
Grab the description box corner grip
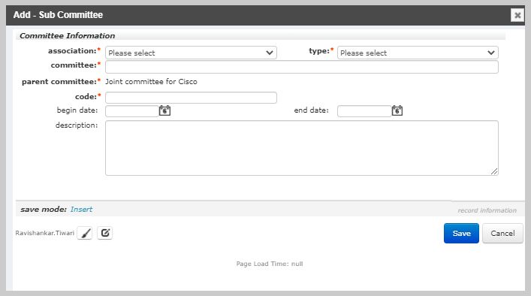tap(494, 171)
